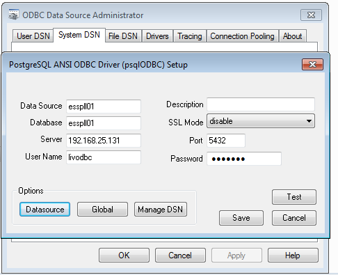
Task: Click the empty Description field
Action: 261,104
